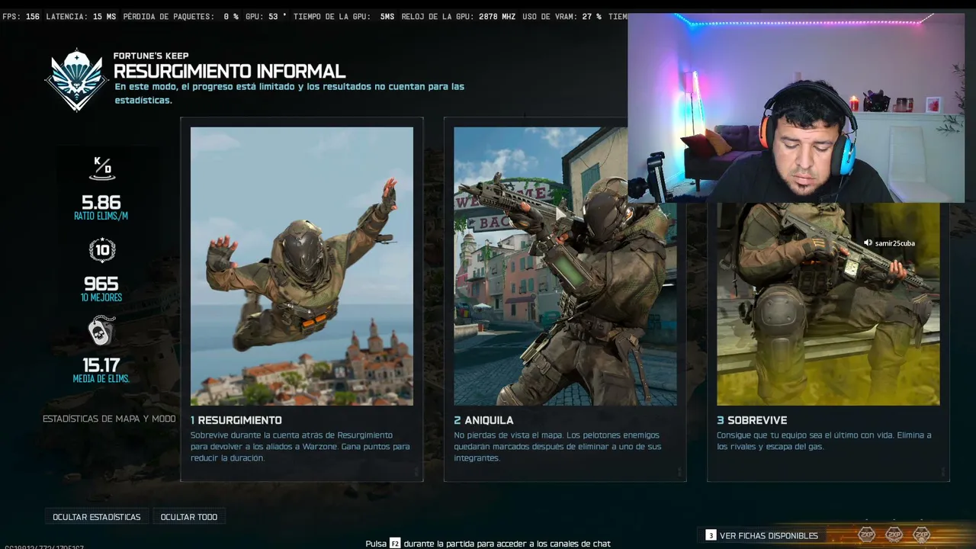Image resolution: width=976 pixels, height=549 pixels.
Task: Click the '1 RESURGIMIENTO' card title
Action: [x=236, y=420]
